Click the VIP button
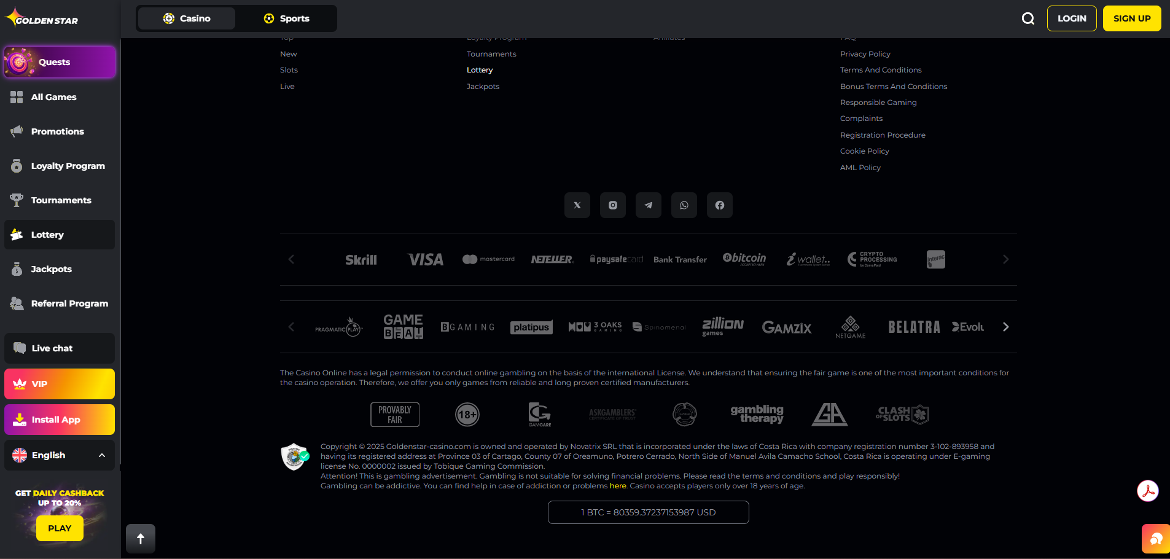The width and height of the screenshot is (1170, 559). pos(60,384)
